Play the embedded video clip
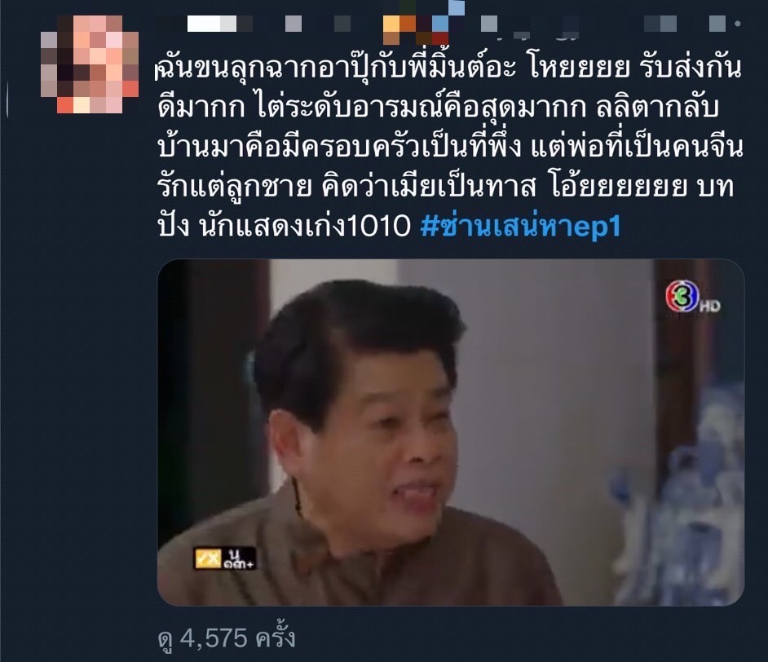This screenshot has height=662, width=768. coord(451,432)
